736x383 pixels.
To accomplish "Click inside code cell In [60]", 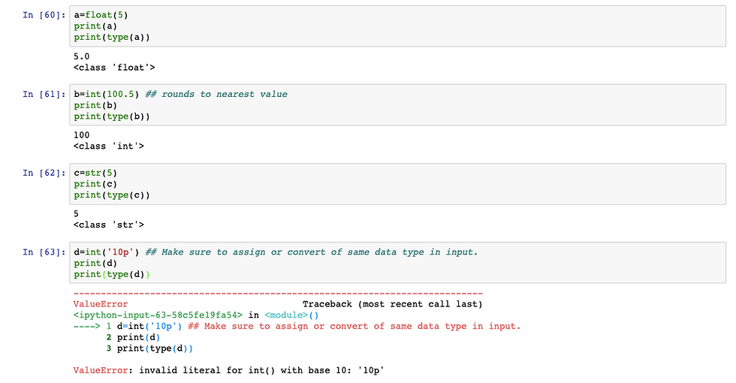I will pos(397,26).
